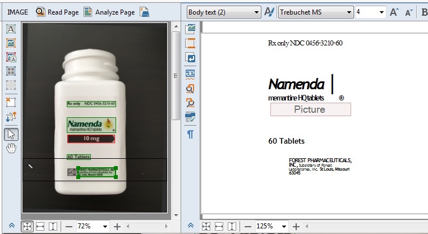Select the Draw Text Area tool
The height and width of the screenshot is (234, 428).
11,29
